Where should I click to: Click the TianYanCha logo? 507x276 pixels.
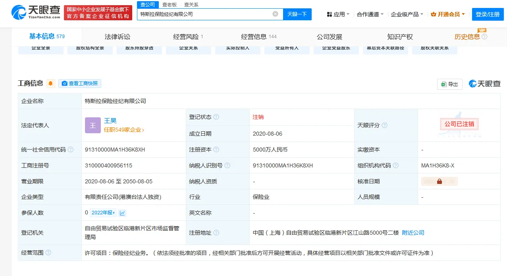pyautogui.click(x=36, y=13)
